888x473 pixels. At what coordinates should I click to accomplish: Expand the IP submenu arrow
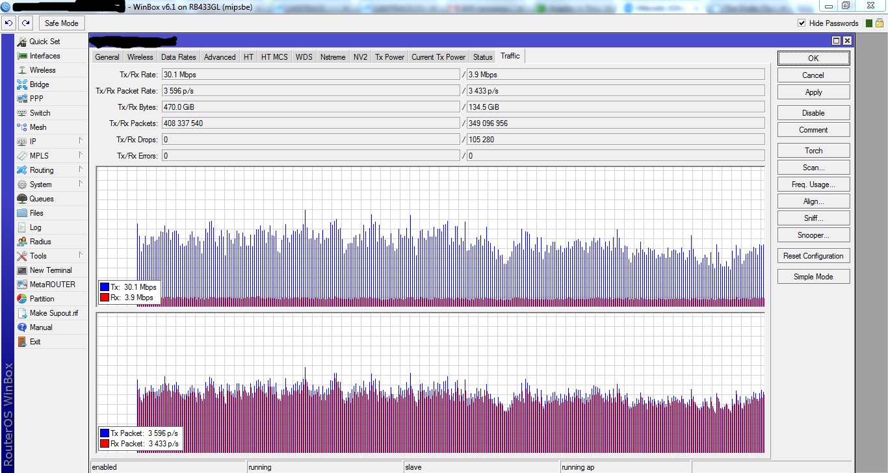point(81,141)
